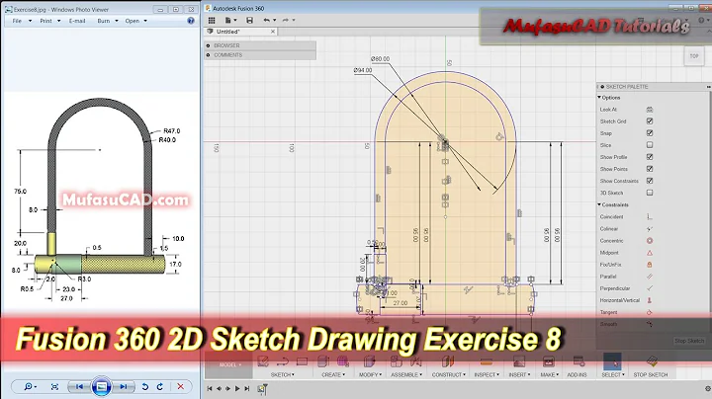This screenshot has width=712, height=399.
Task: Open the MODIFY dropdown in toolbar
Action: [370, 375]
